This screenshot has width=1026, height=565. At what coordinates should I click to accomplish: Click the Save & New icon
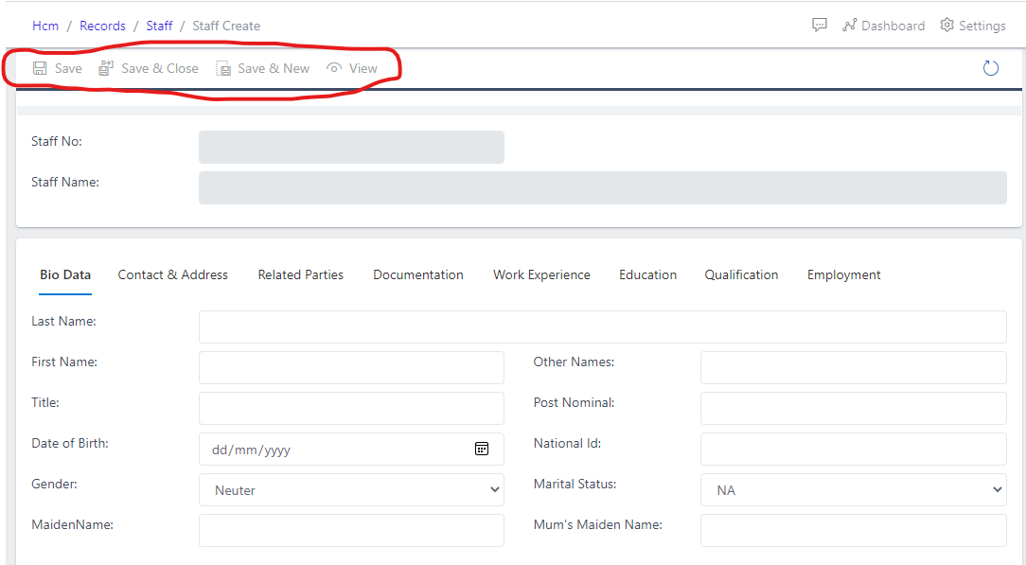click(223, 67)
